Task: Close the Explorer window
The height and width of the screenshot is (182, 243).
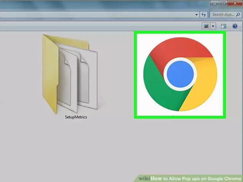Action: pyautogui.click(x=235, y=3)
